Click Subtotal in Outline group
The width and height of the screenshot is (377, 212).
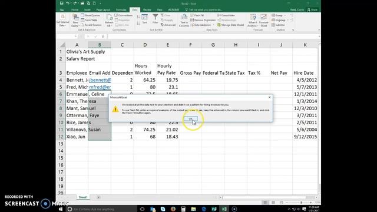(x=278, y=25)
